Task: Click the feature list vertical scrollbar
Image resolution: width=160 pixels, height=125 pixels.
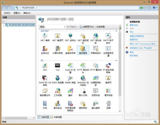Action: tap(120, 64)
